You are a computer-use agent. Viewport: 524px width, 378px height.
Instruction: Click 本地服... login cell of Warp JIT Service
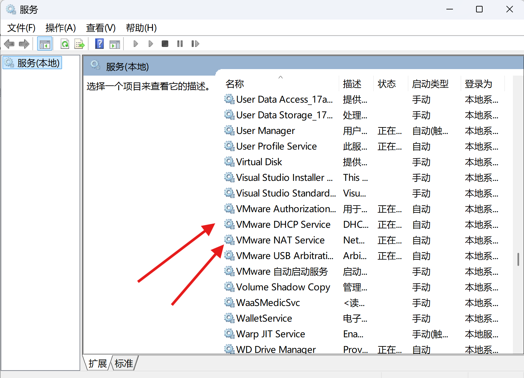[482, 334]
